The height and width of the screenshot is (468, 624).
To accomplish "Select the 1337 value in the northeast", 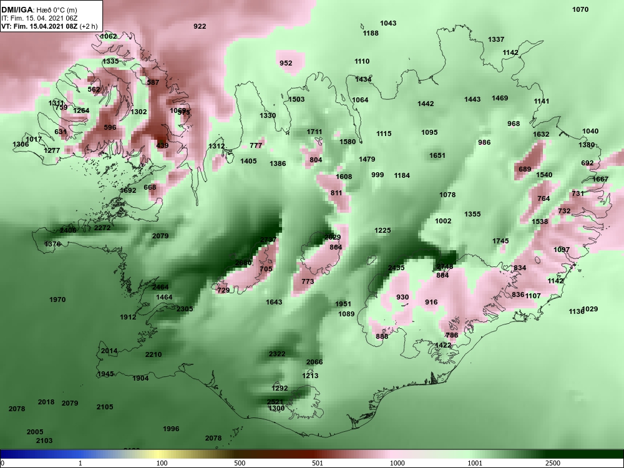I will point(496,39).
